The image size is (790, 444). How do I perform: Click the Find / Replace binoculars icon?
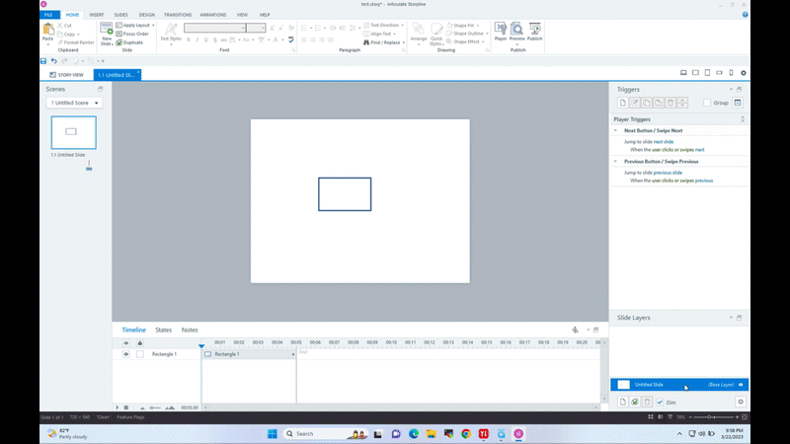(366, 42)
